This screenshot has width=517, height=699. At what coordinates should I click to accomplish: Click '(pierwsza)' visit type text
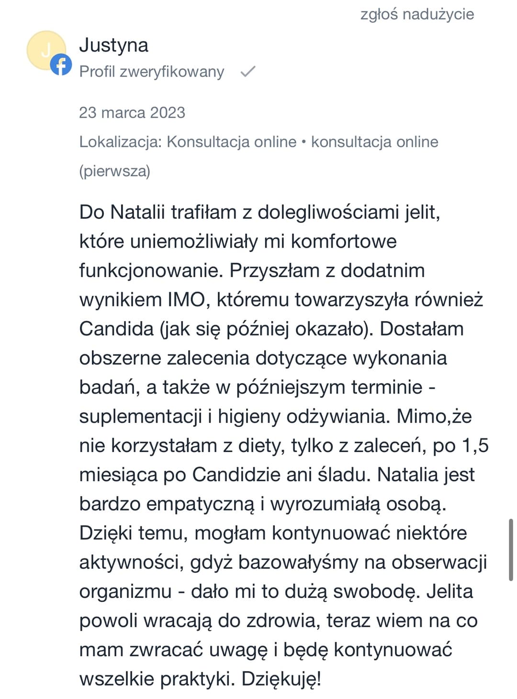pos(114,171)
